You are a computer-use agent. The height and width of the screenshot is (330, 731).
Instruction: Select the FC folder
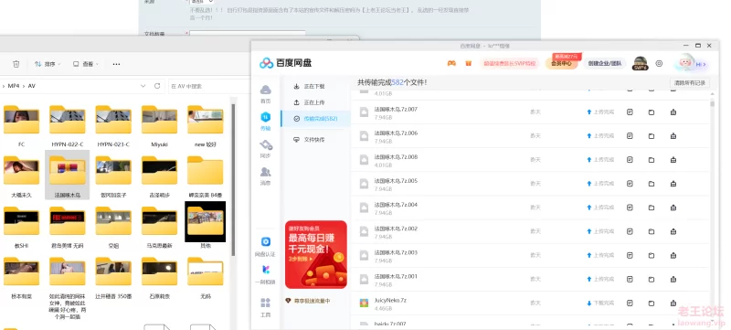pos(21,126)
